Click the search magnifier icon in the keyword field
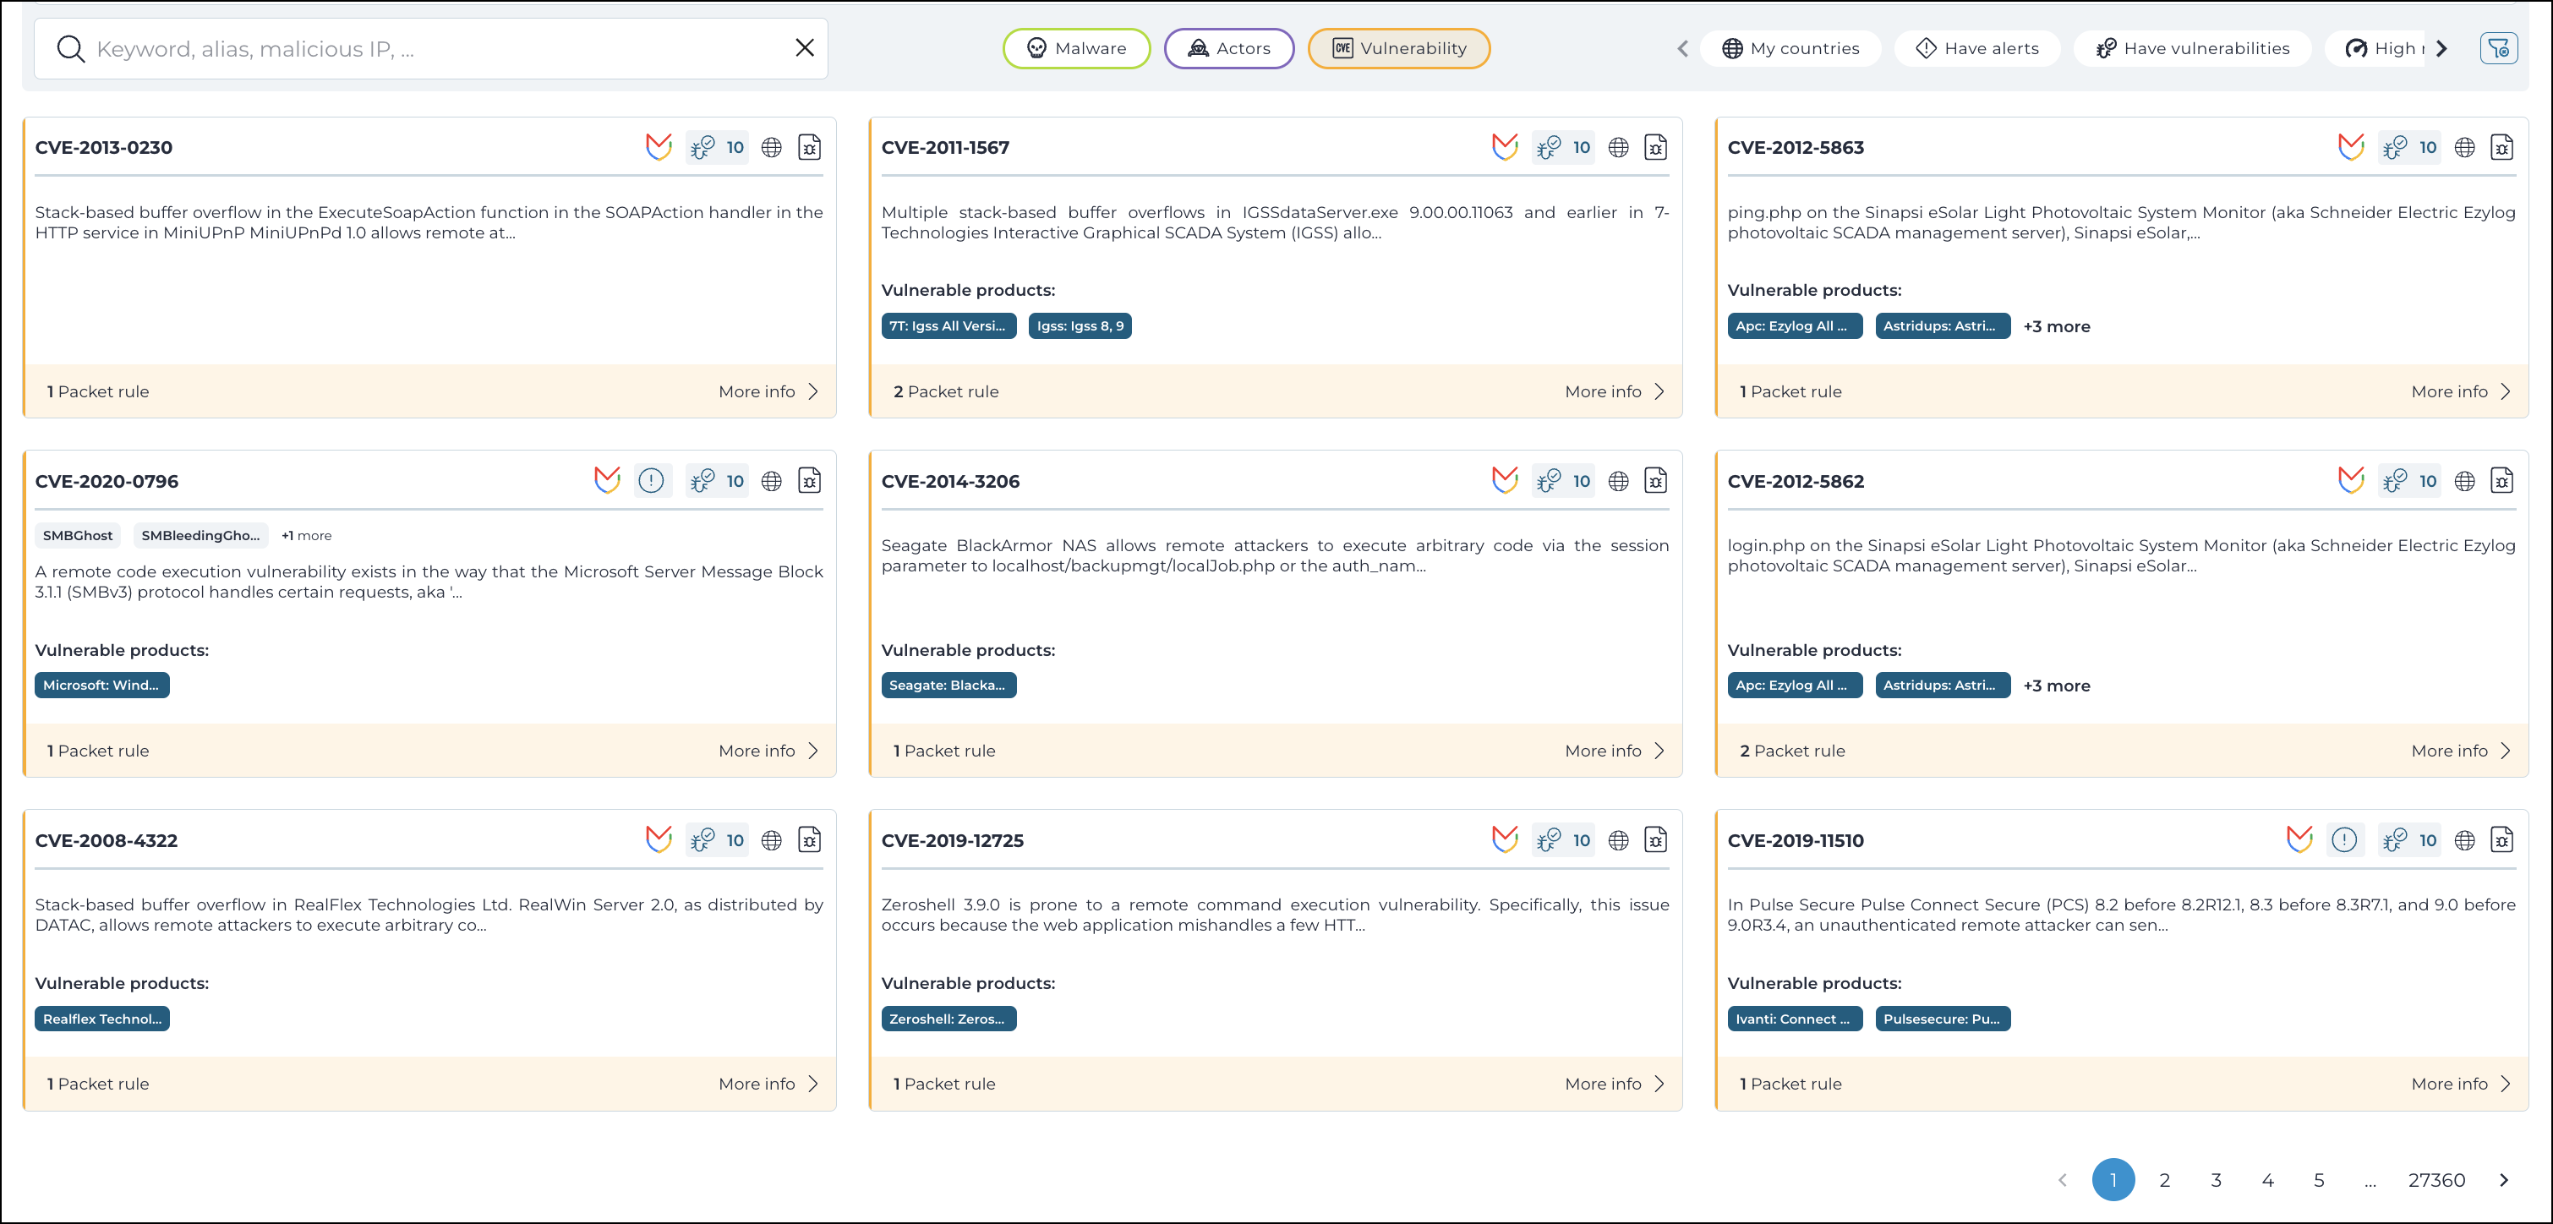 (70, 47)
